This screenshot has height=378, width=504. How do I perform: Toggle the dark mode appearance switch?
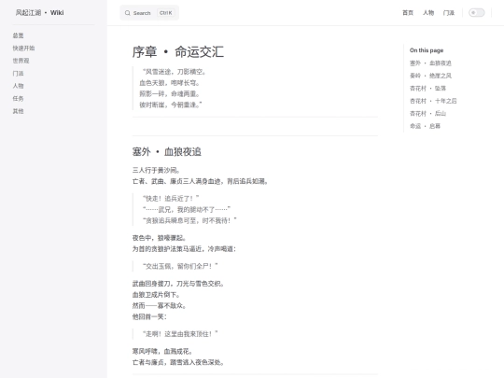(477, 13)
